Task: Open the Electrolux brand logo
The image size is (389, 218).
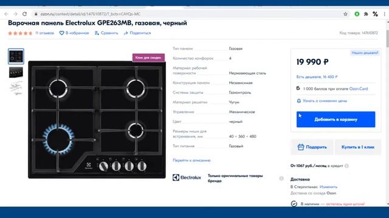Action: pos(187,177)
